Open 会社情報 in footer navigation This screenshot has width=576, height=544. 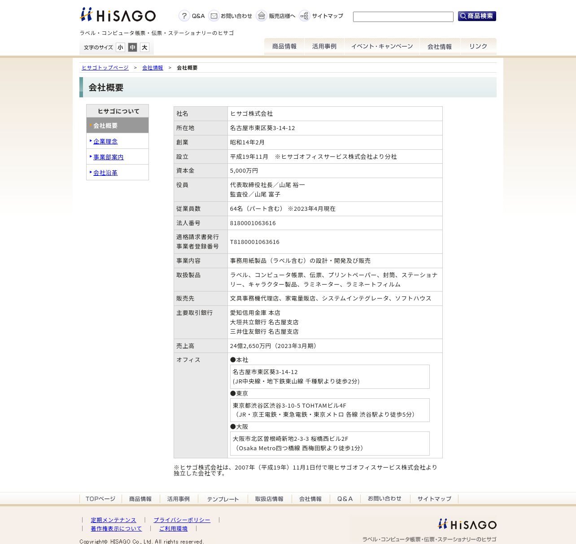tap(310, 499)
